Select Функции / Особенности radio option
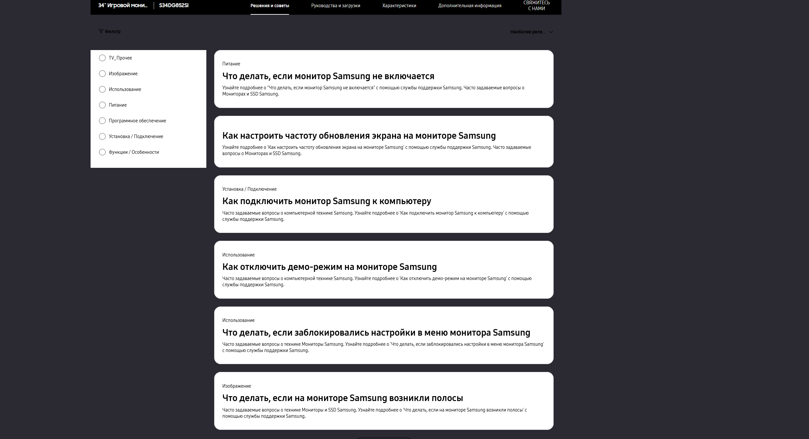This screenshot has height=439, width=809. (x=102, y=152)
